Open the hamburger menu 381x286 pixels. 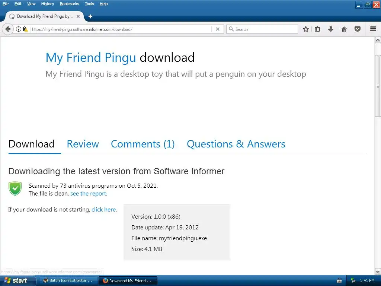point(373,29)
